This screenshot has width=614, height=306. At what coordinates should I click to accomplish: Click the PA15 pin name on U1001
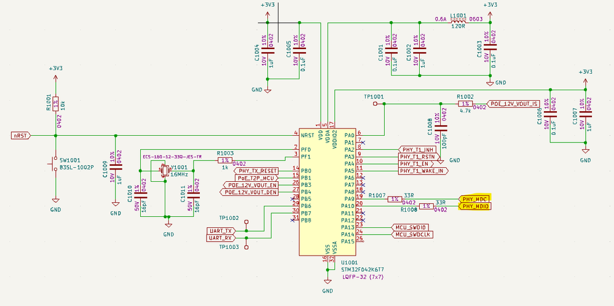click(x=347, y=241)
